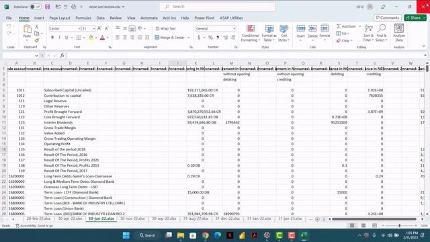Open the File menu
430x242 pixels.
click(9, 18)
